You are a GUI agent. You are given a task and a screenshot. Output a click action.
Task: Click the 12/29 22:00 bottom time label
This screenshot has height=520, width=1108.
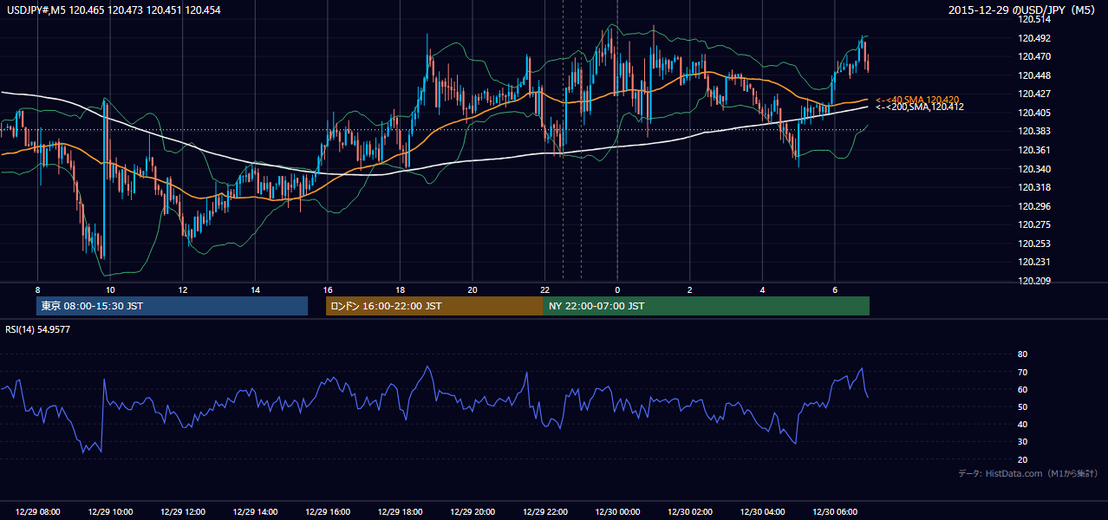pos(545,512)
